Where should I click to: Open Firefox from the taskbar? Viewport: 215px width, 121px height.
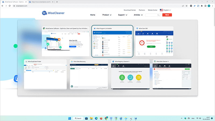coord(101,118)
